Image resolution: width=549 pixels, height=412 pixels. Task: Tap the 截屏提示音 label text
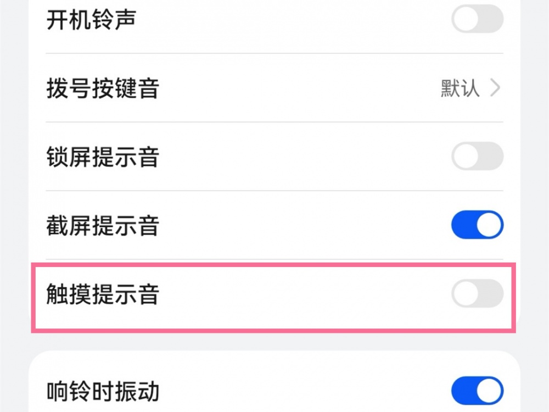[103, 225]
